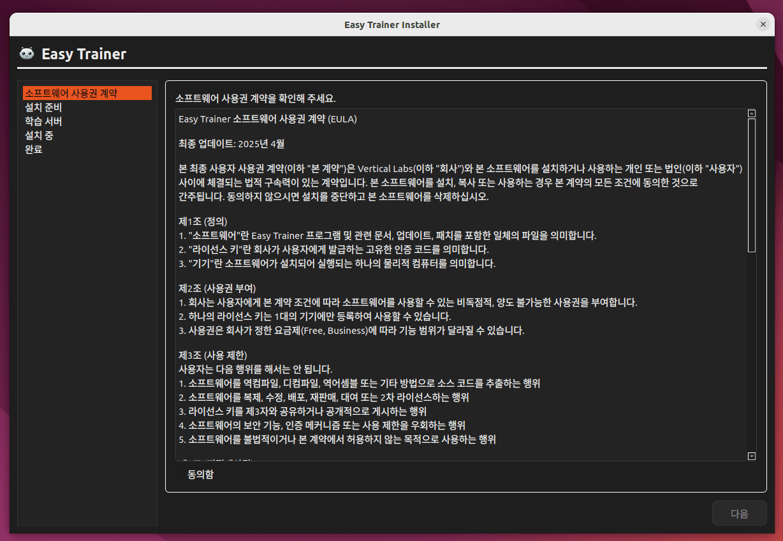This screenshot has width=783, height=541.
Task: Click the license scrollbar down arrow
Action: pos(751,456)
